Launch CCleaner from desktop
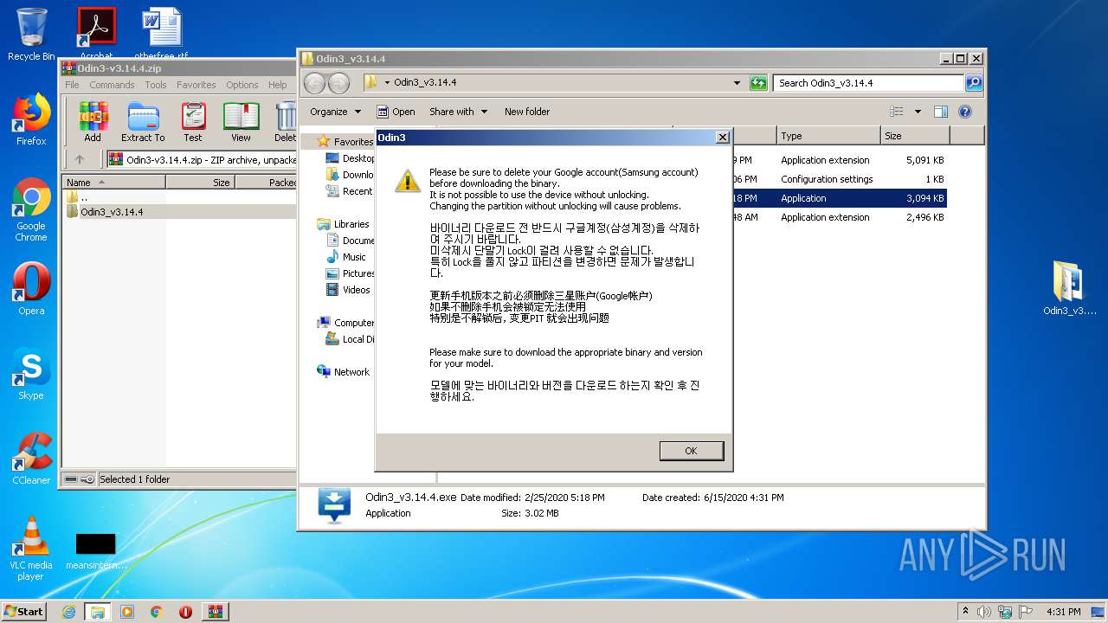The width and height of the screenshot is (1108, 623). tap(31, 459)
